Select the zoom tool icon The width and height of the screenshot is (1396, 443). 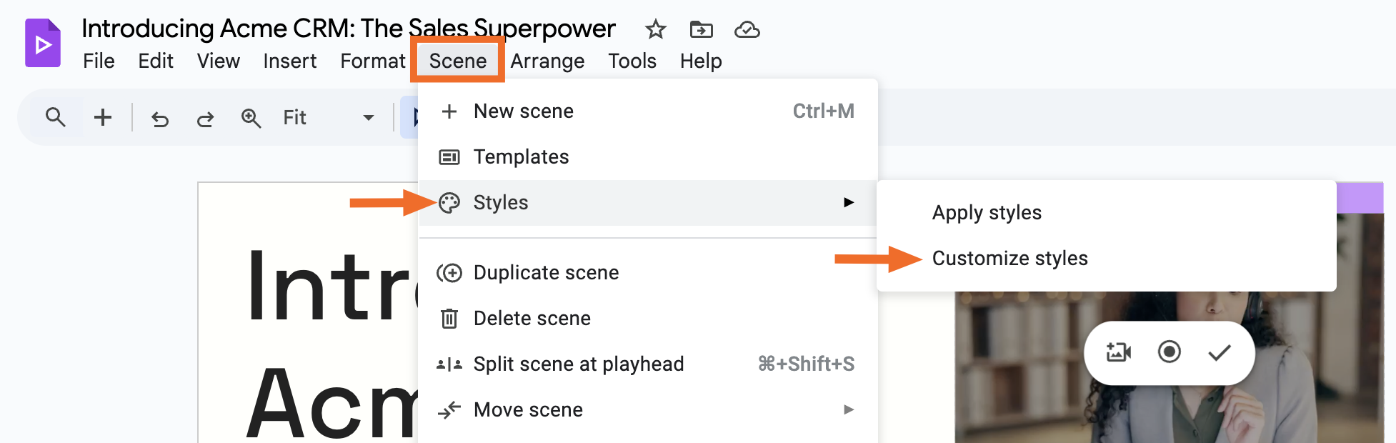point(251,118)
